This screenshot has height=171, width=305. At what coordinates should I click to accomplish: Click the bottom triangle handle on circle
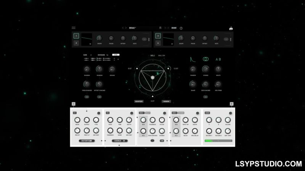(153, 96)
